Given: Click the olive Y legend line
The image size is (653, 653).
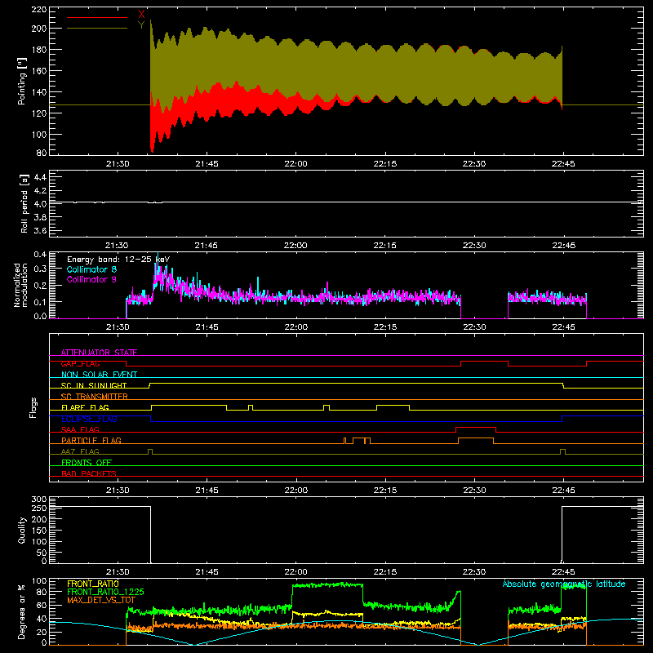Looking at the screenshot, I should (97, 29).
